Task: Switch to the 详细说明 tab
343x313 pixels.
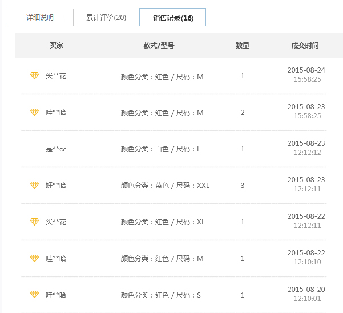Action: pos(40,18)
